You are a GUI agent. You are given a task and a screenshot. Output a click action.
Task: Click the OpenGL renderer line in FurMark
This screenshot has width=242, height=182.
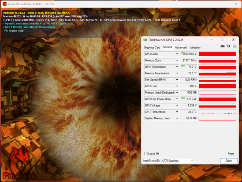point(36,23)
